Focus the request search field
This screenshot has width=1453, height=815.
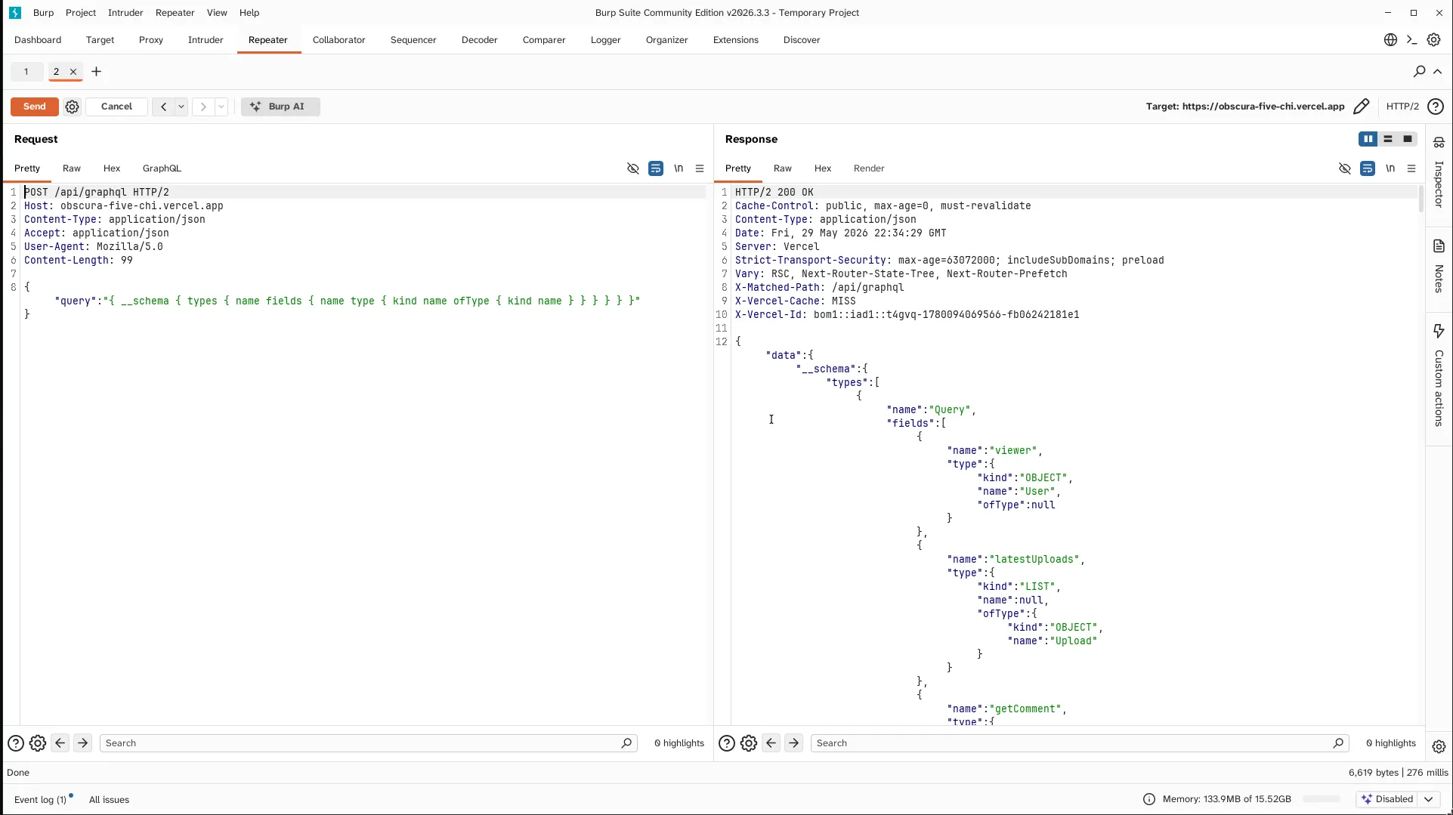tap(368, 743)
